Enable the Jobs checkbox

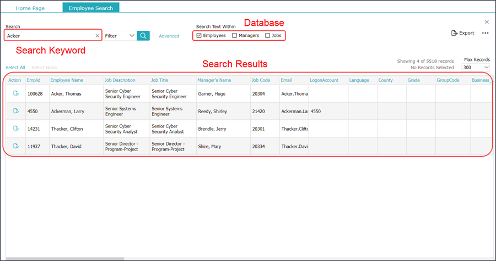(268, 36)
